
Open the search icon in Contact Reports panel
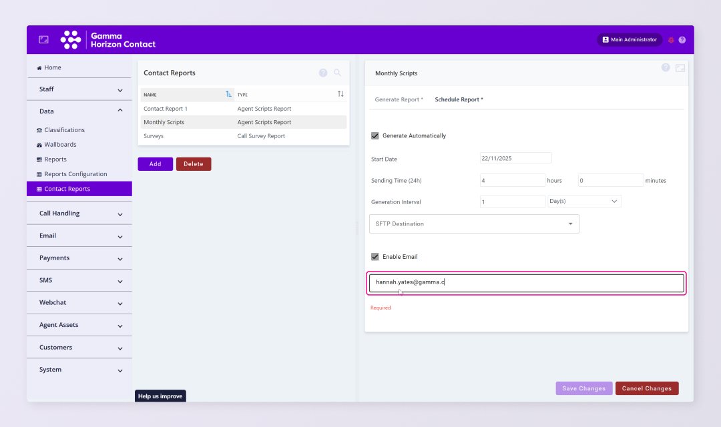pos(337,73)
